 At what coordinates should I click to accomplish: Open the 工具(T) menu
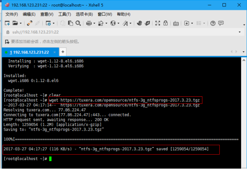(x=65, y=14)
